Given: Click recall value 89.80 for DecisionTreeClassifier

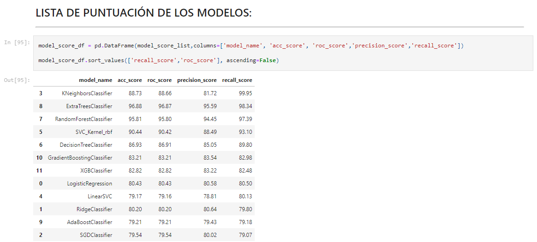Looking at the screenshot, I should [x=245, y=145].
